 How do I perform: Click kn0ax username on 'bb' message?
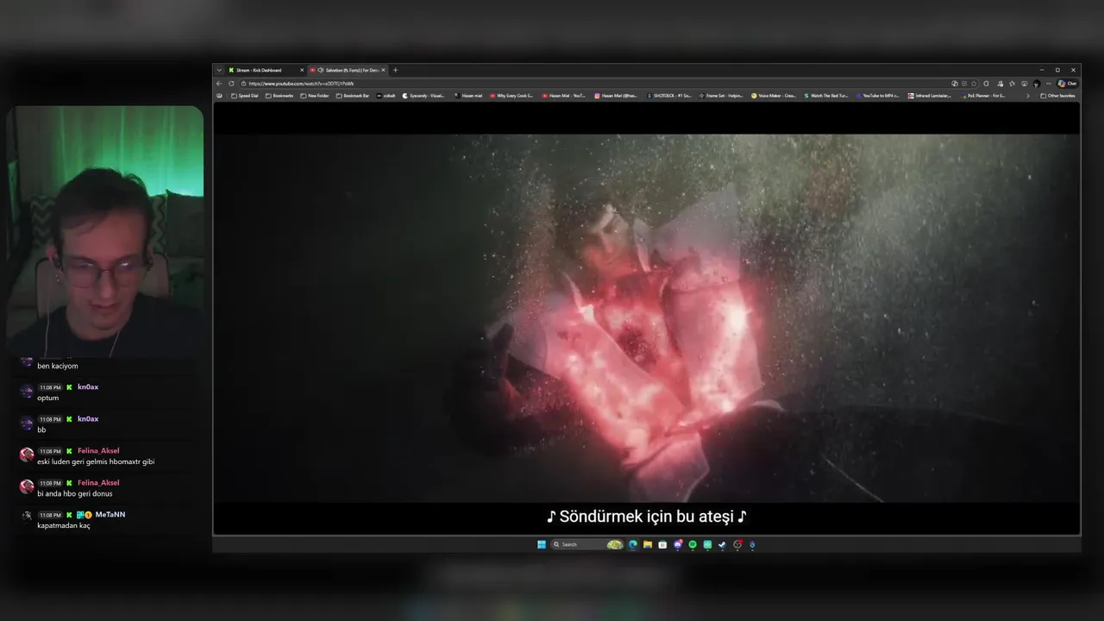click(88, 419)
